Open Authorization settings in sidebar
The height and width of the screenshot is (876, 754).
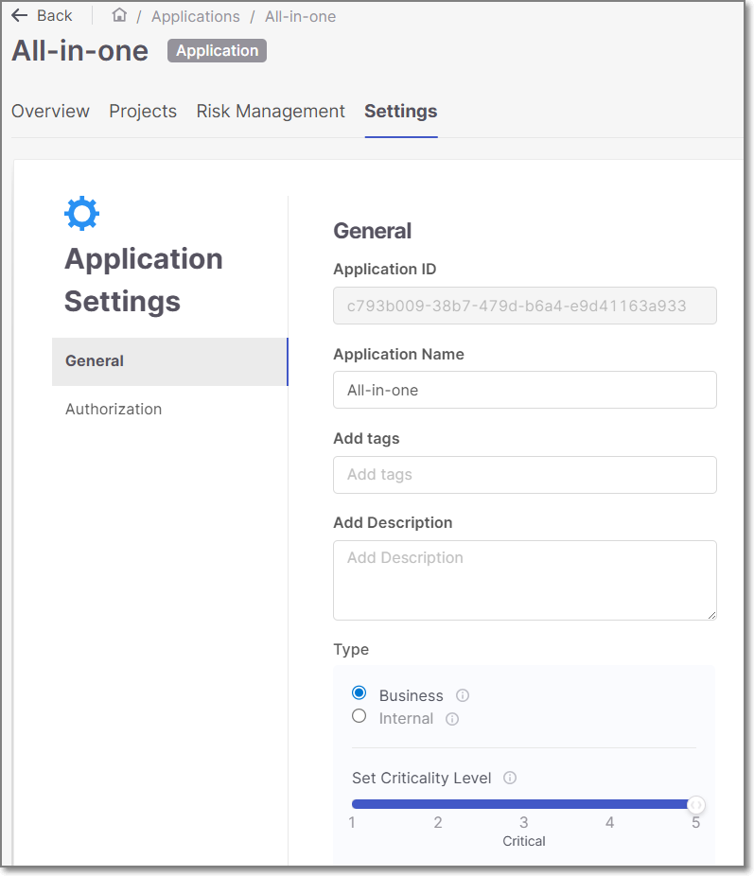point(114,410)
